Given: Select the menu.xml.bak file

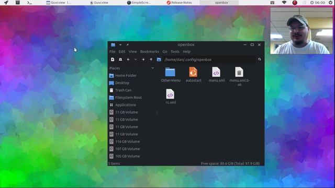Looking at the screenshot, I should (240, 77).
